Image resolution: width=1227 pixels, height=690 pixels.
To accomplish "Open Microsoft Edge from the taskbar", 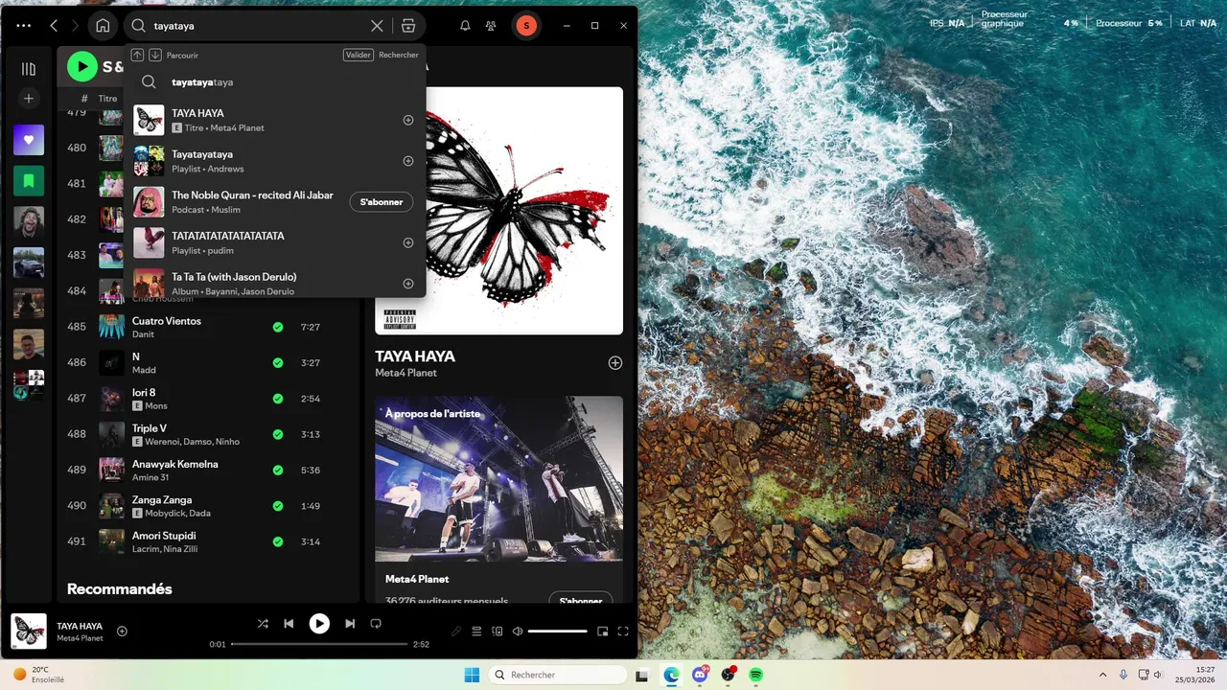I will click(671, 675).
